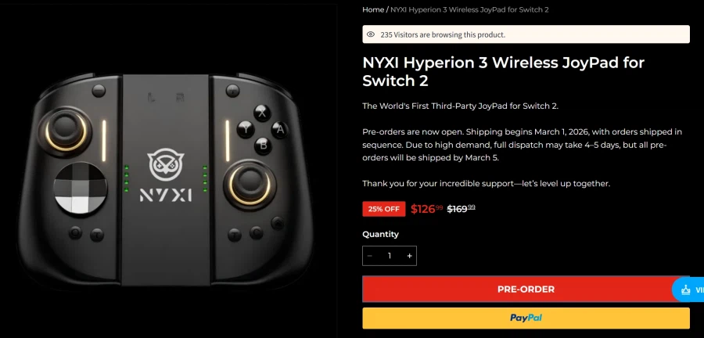The height and width of the screenshot is (338, 704).
Task: Go to Home via breadcrumb link
Action: coord(373,9)
